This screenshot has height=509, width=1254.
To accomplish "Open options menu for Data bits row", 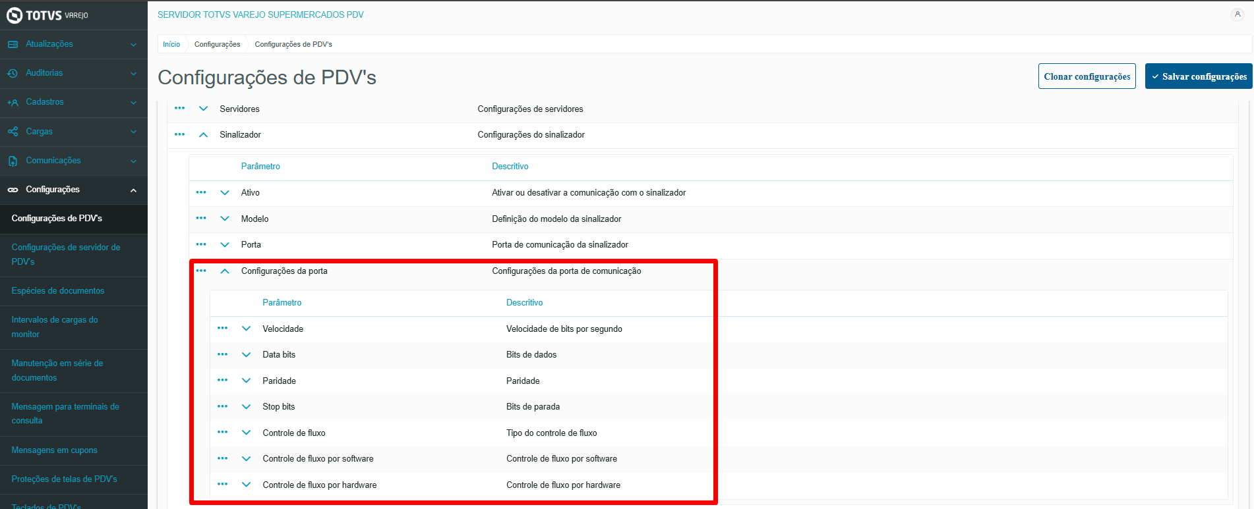I will (x=223, y=354).
